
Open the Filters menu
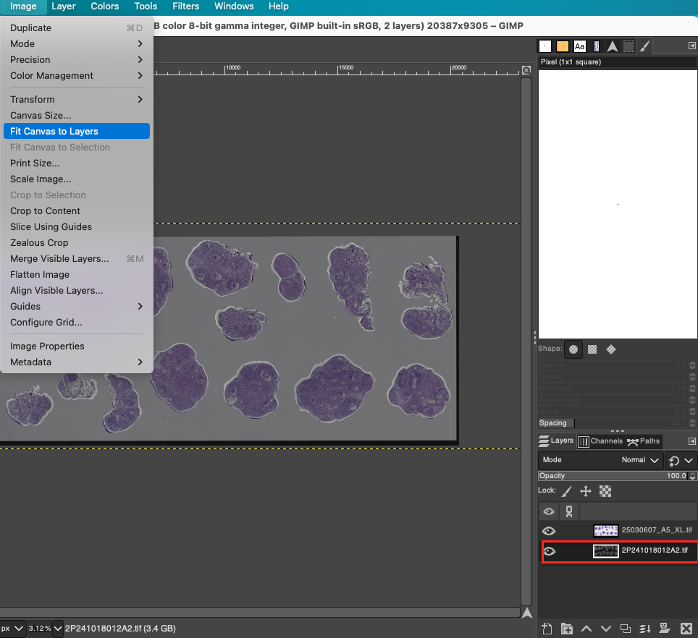185,7
